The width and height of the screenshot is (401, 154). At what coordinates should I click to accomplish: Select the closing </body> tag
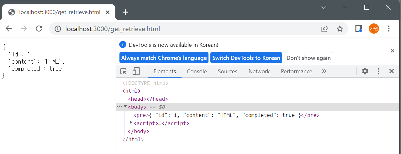139,132
